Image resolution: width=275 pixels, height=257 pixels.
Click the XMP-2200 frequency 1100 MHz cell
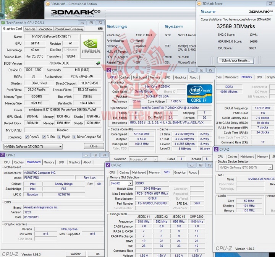pos(196,221)
